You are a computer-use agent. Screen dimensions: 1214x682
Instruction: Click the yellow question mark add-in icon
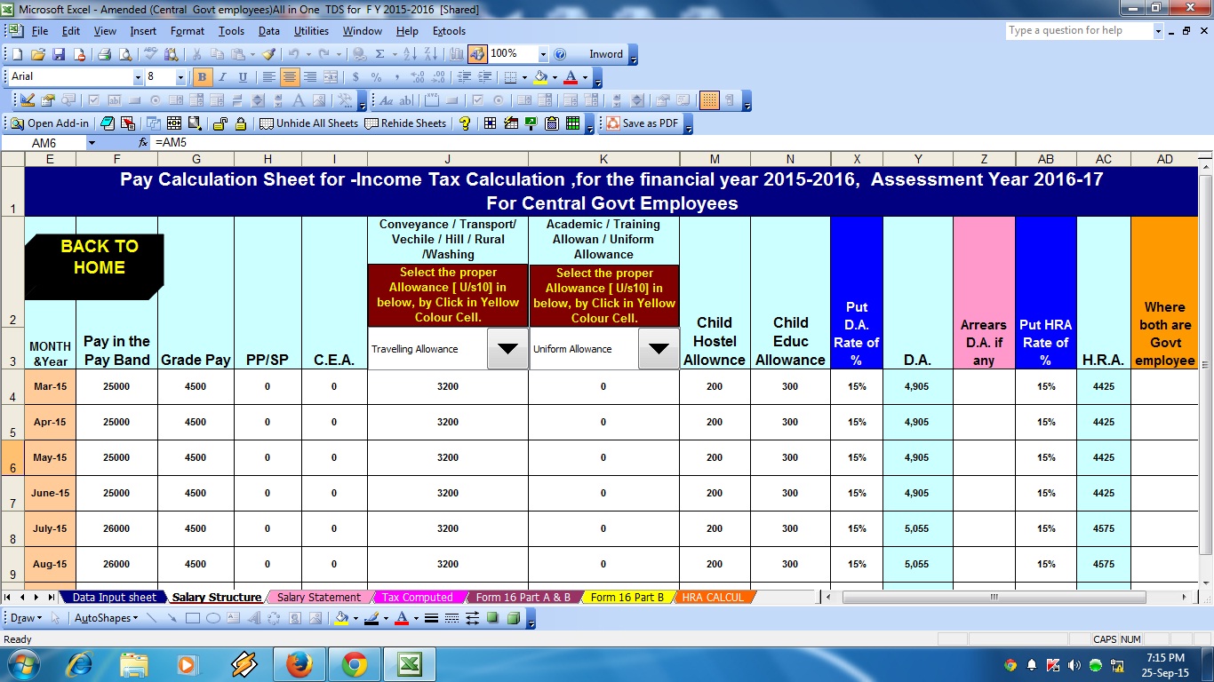pyautogui.click(x=465, y=123)
